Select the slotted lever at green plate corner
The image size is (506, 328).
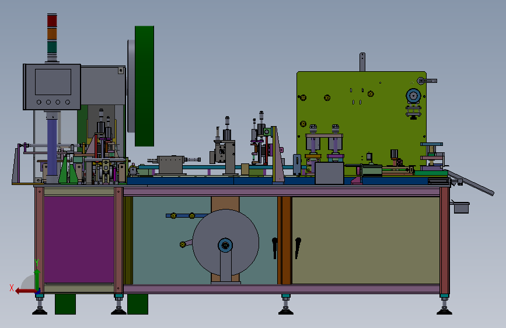point(427,81)
